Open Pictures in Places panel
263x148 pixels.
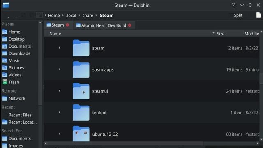(13, 68)
